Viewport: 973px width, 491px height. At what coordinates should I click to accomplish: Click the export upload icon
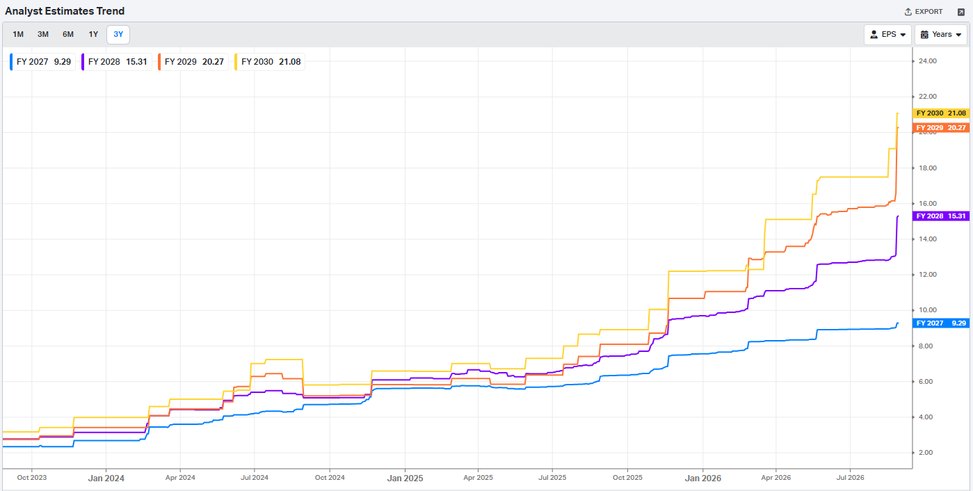click(908, 12)
